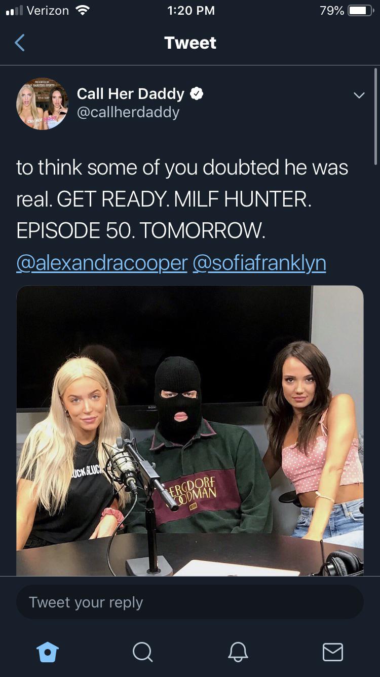Go back using the back arrow
380x677 pixels.
19,43
